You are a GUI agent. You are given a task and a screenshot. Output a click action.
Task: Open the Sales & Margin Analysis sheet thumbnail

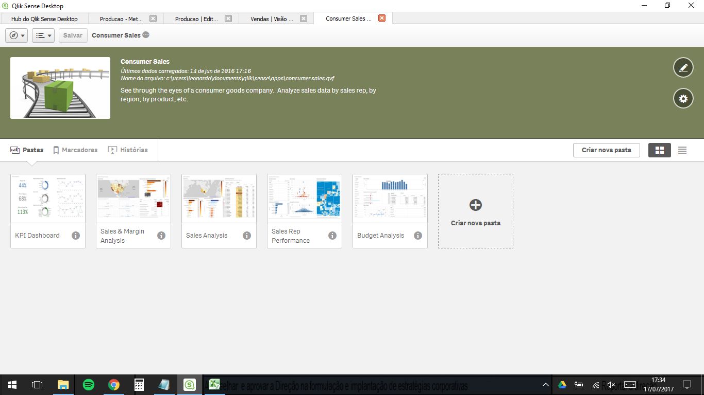133,199
